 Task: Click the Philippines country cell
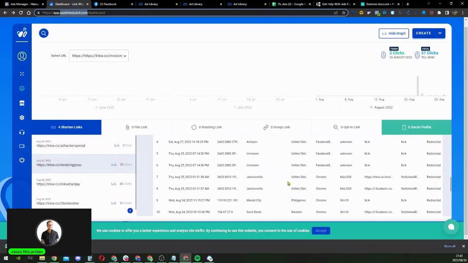pyautogui.click(x=299, y=200)
